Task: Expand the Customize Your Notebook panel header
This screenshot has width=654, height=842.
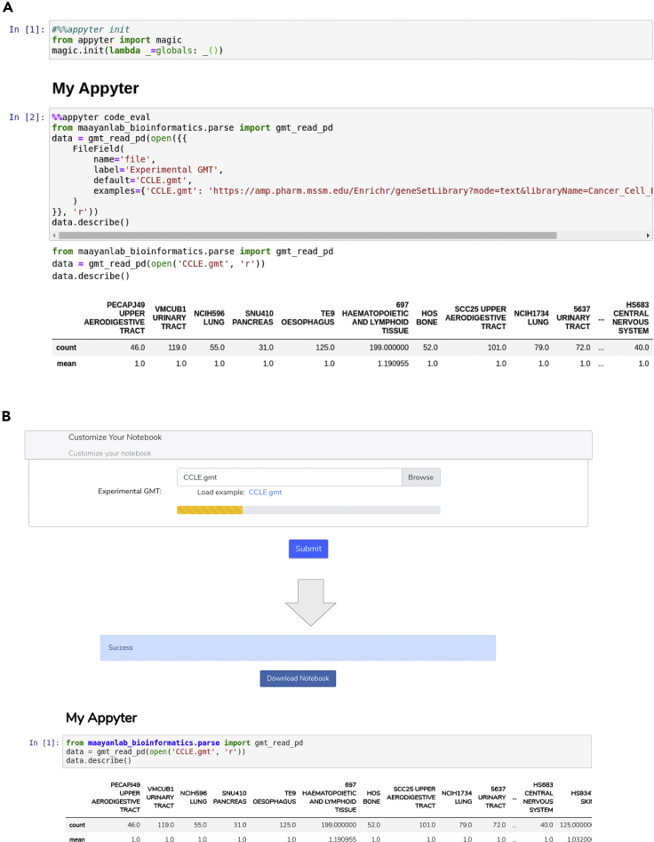Action: point(307,437)
